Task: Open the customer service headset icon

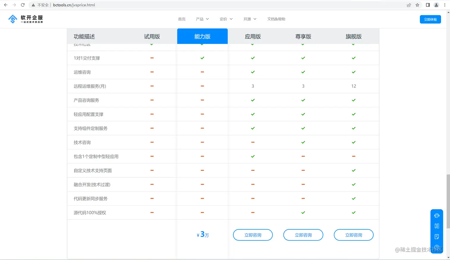Action: (437, 216)
